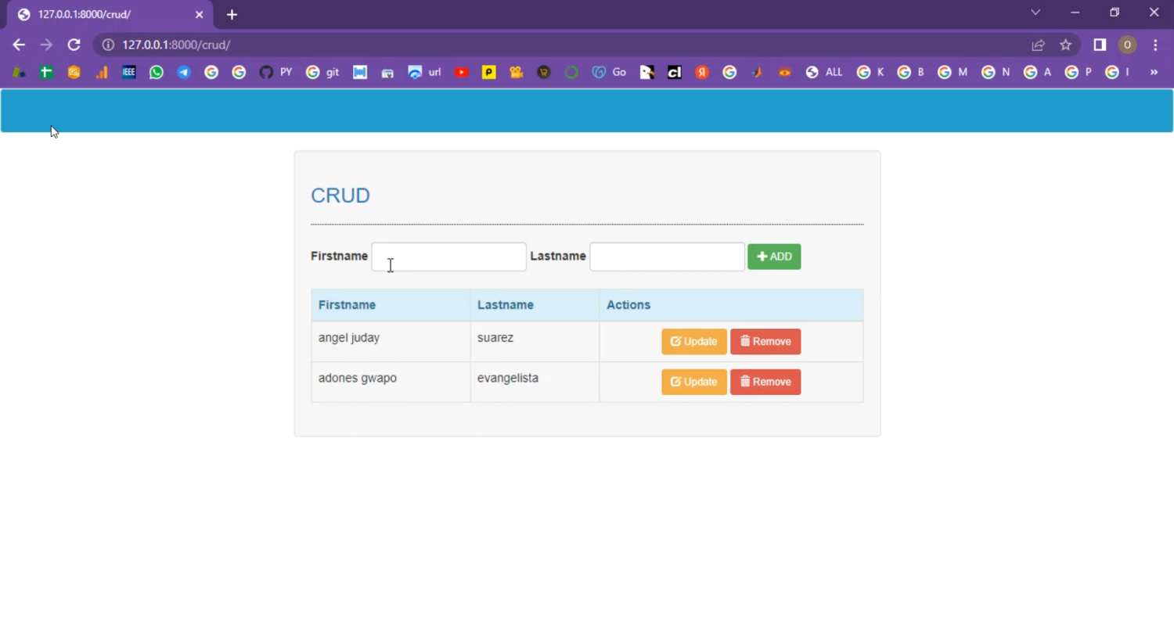Remove the adones gwapo row
Viewport: 1174px width, 625px height.
tap(765, 382)
